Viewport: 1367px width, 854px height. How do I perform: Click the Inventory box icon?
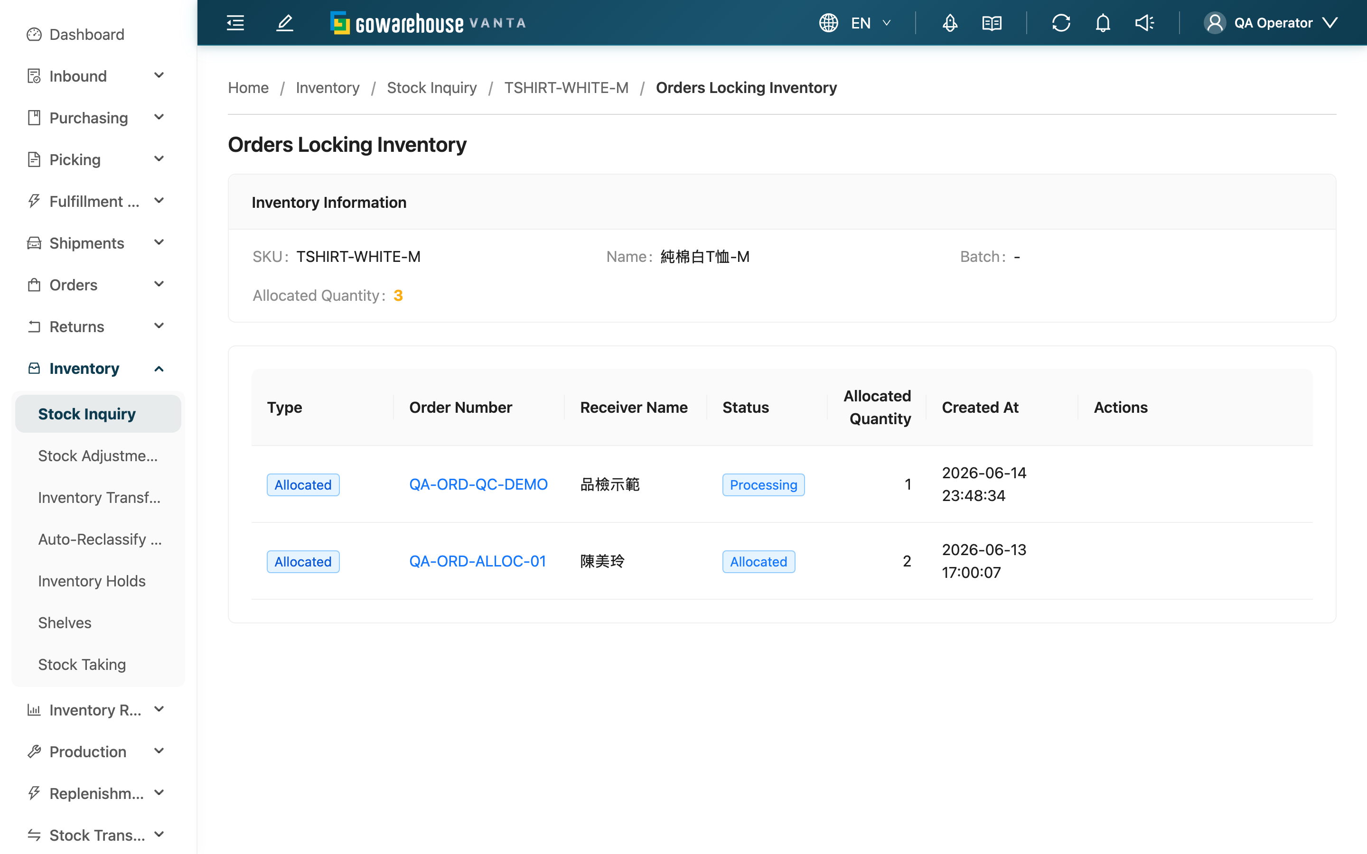(34, 368)
